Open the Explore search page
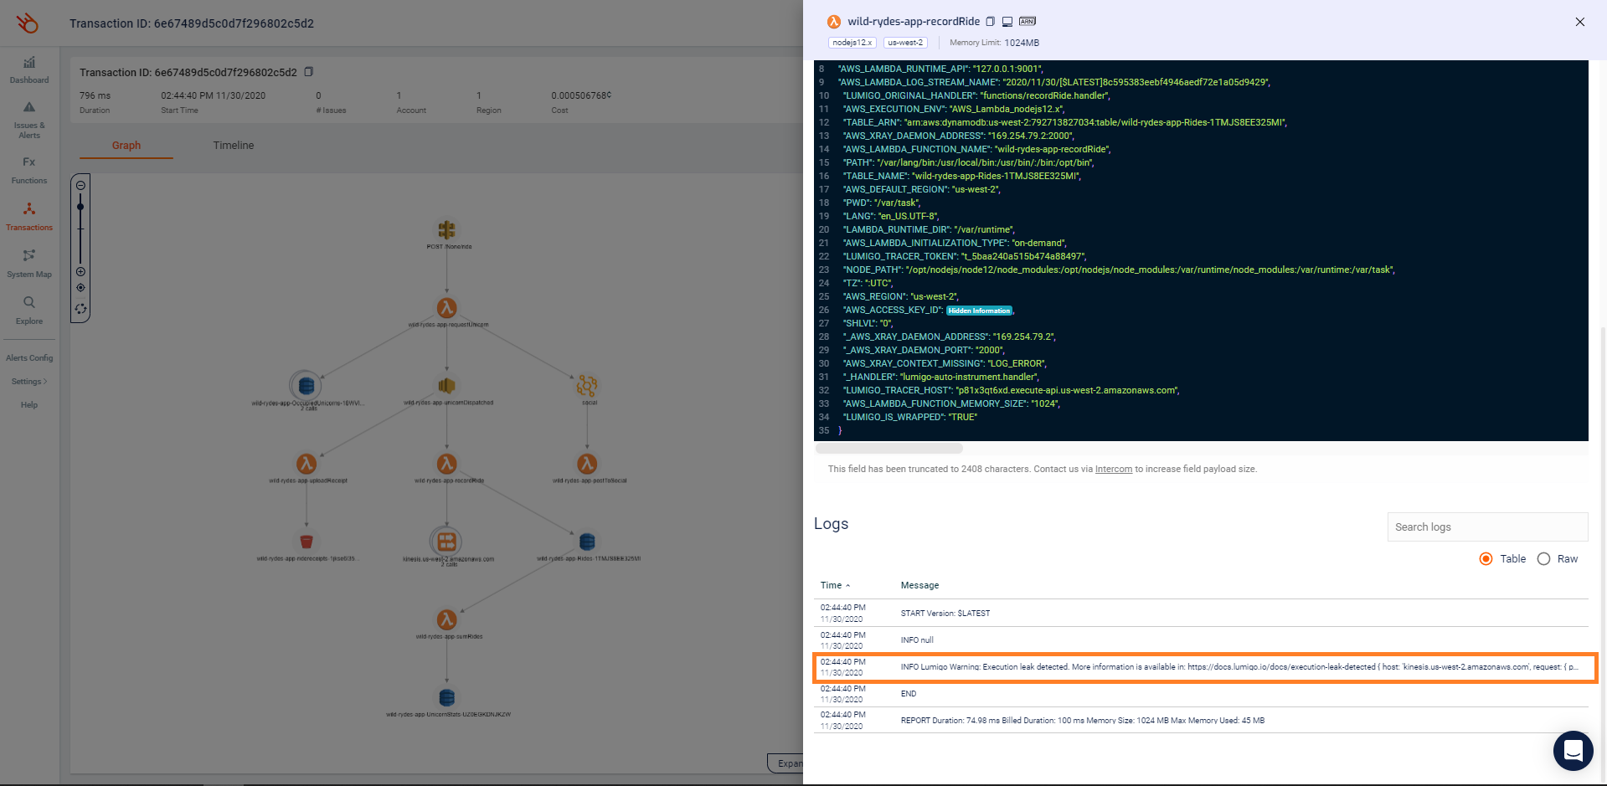Screen dimensions: 1607x786 29,311
